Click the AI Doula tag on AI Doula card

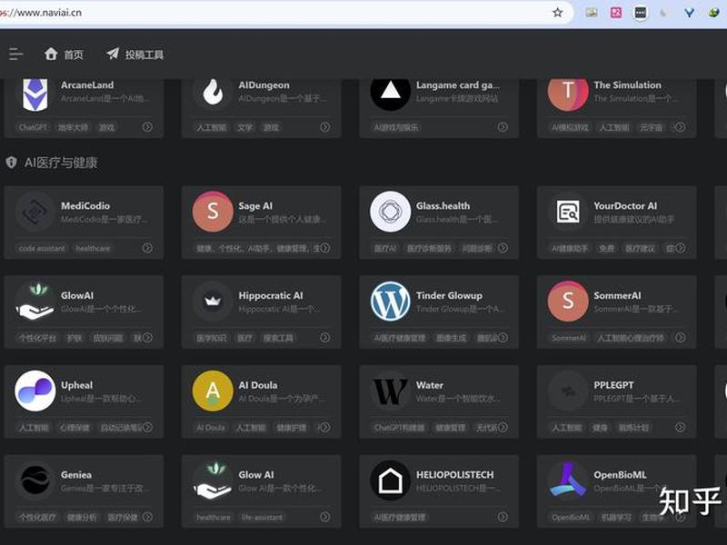[x=211, y=427]
